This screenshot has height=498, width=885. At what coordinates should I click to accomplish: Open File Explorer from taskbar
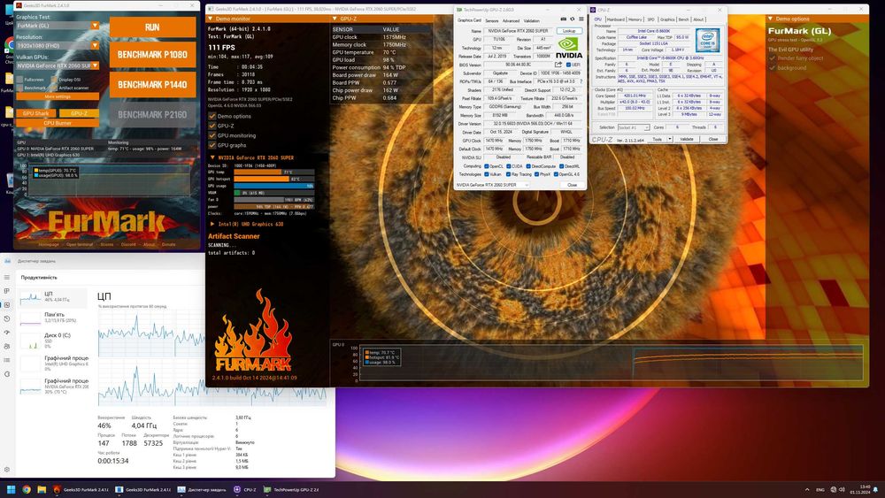click(x=42, y=489)
